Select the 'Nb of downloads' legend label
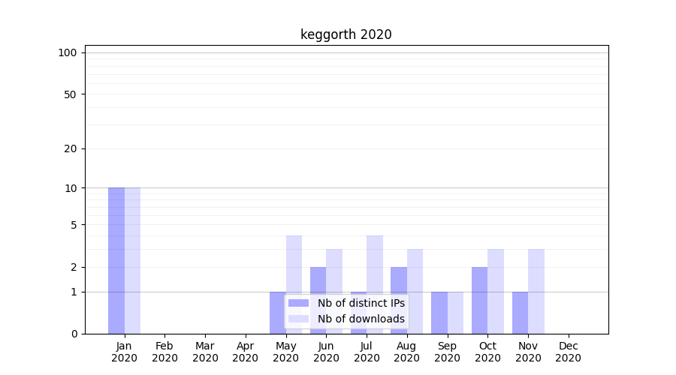676x375 pixels. click(x=361, y=319)
